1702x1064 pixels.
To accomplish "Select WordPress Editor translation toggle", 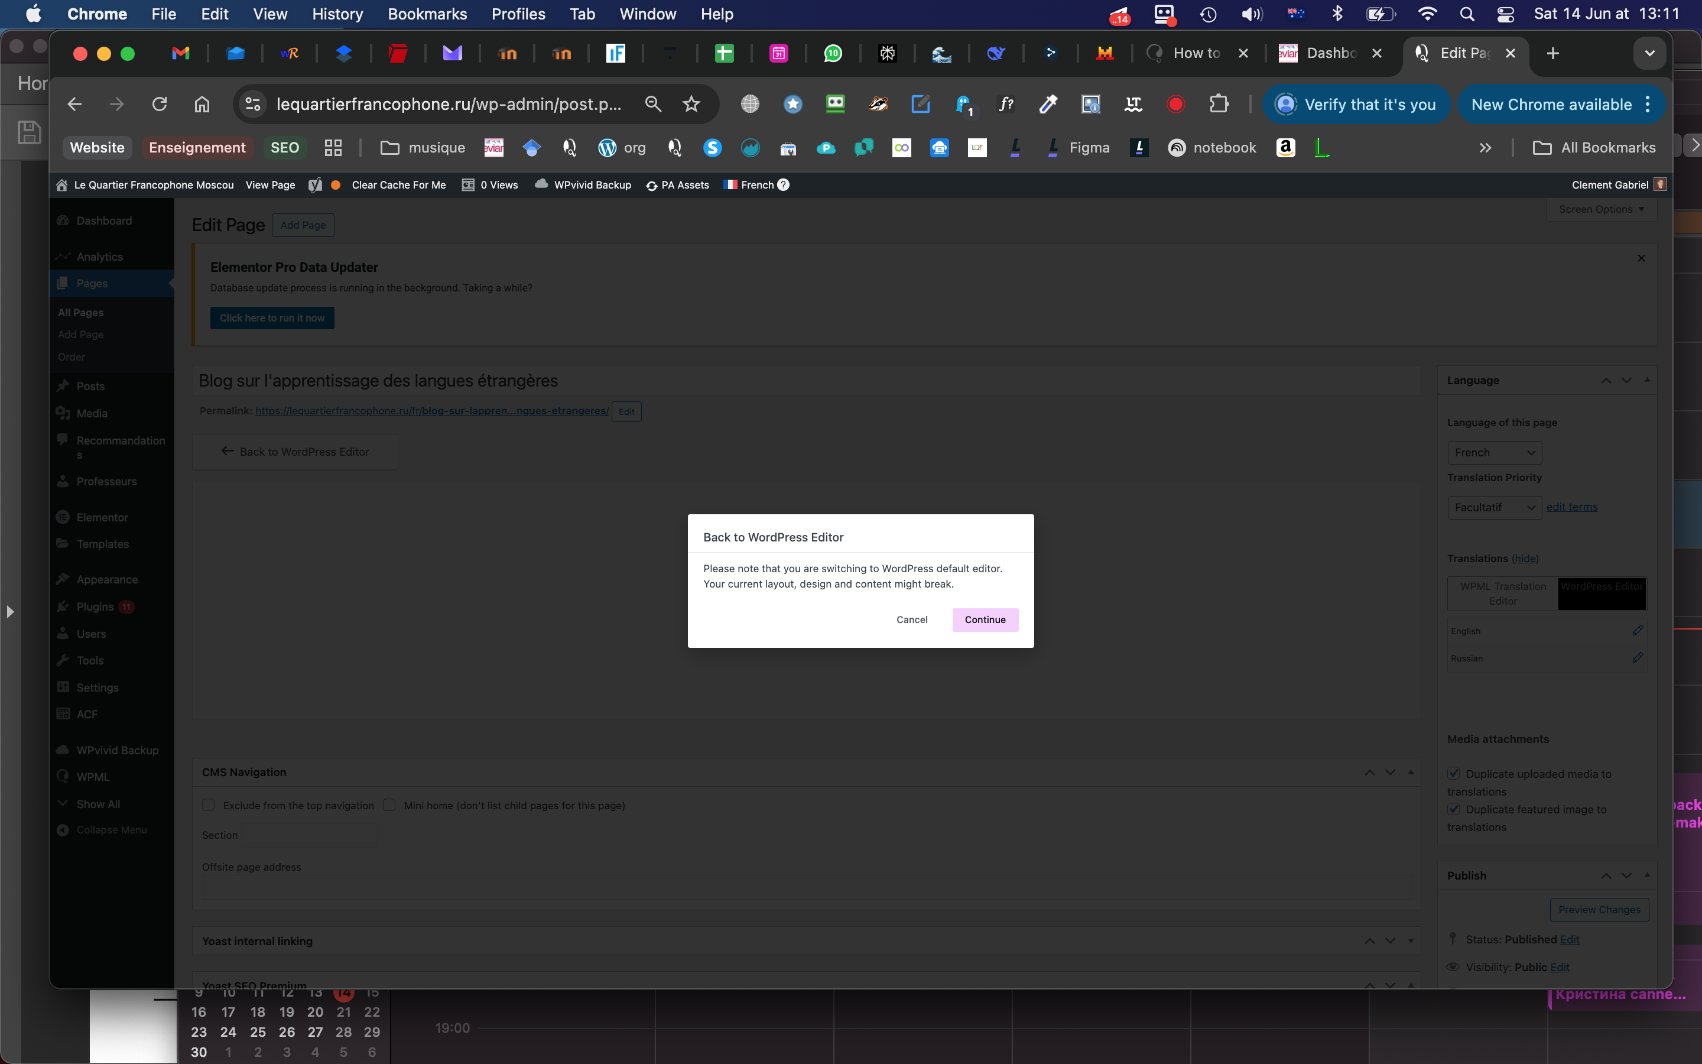I will pos(1602,593).
